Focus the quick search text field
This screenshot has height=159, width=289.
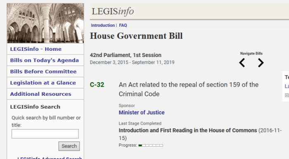45,134
